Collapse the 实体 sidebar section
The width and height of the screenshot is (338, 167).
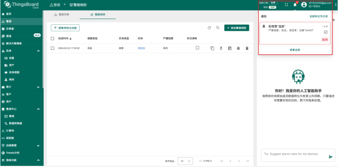pyautogui.click(x=38, y=51)
